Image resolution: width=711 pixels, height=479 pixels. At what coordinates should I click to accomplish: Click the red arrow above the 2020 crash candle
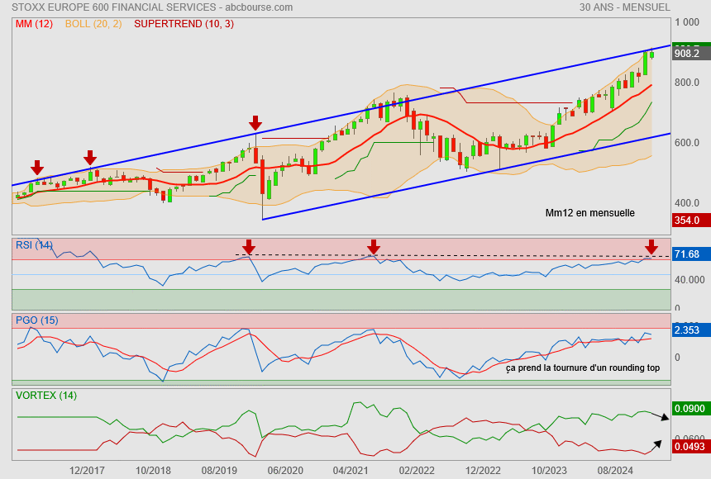tap(255, 124)
